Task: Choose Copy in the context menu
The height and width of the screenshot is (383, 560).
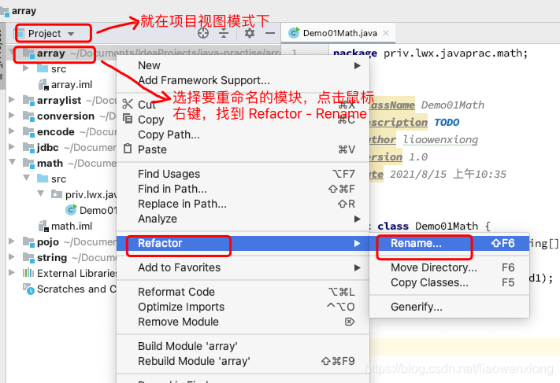Action: click(243, 120)
